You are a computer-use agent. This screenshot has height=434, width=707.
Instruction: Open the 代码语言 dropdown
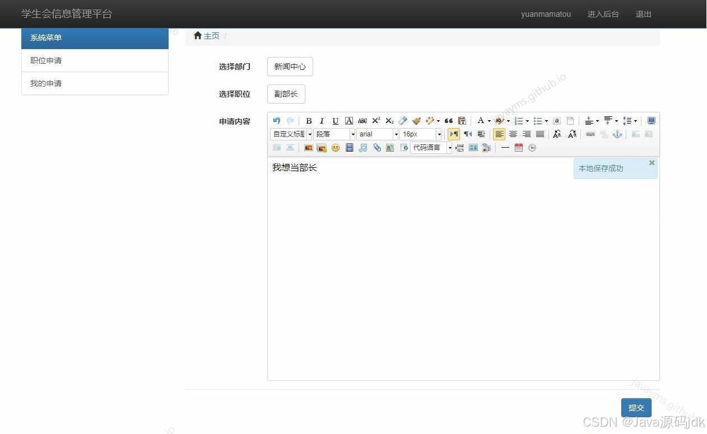[x=431, y=148]
